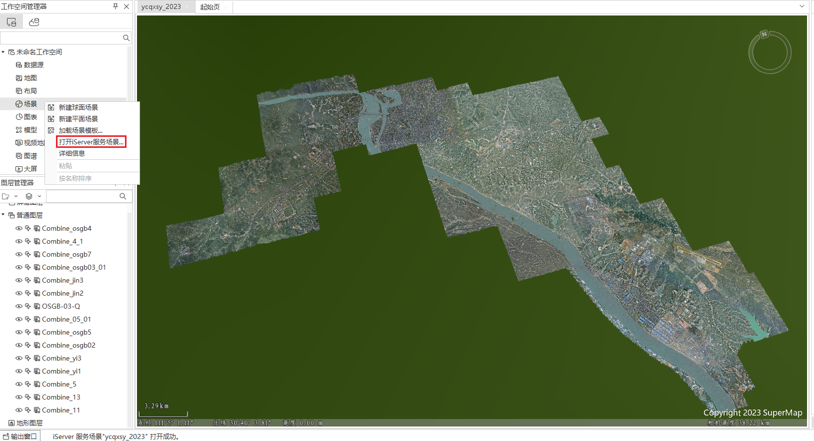Toggle visibility of Combine_jin3

[x=19, y=280]
